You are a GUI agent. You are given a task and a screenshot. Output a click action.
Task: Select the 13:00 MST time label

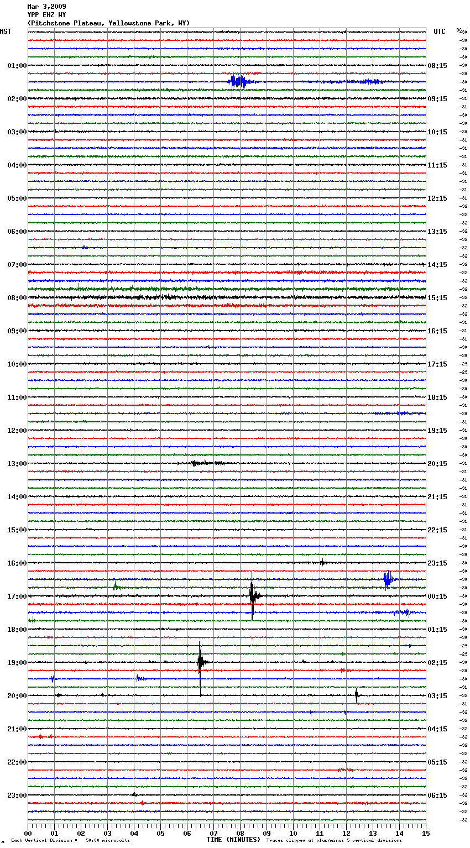[17, 464]
